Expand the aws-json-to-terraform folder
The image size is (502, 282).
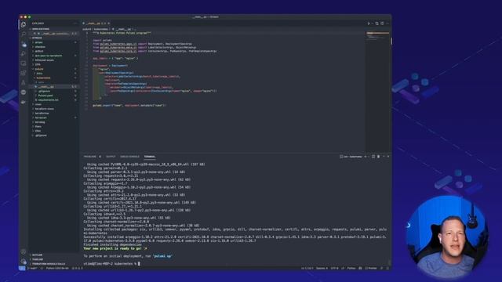point(49,56)
